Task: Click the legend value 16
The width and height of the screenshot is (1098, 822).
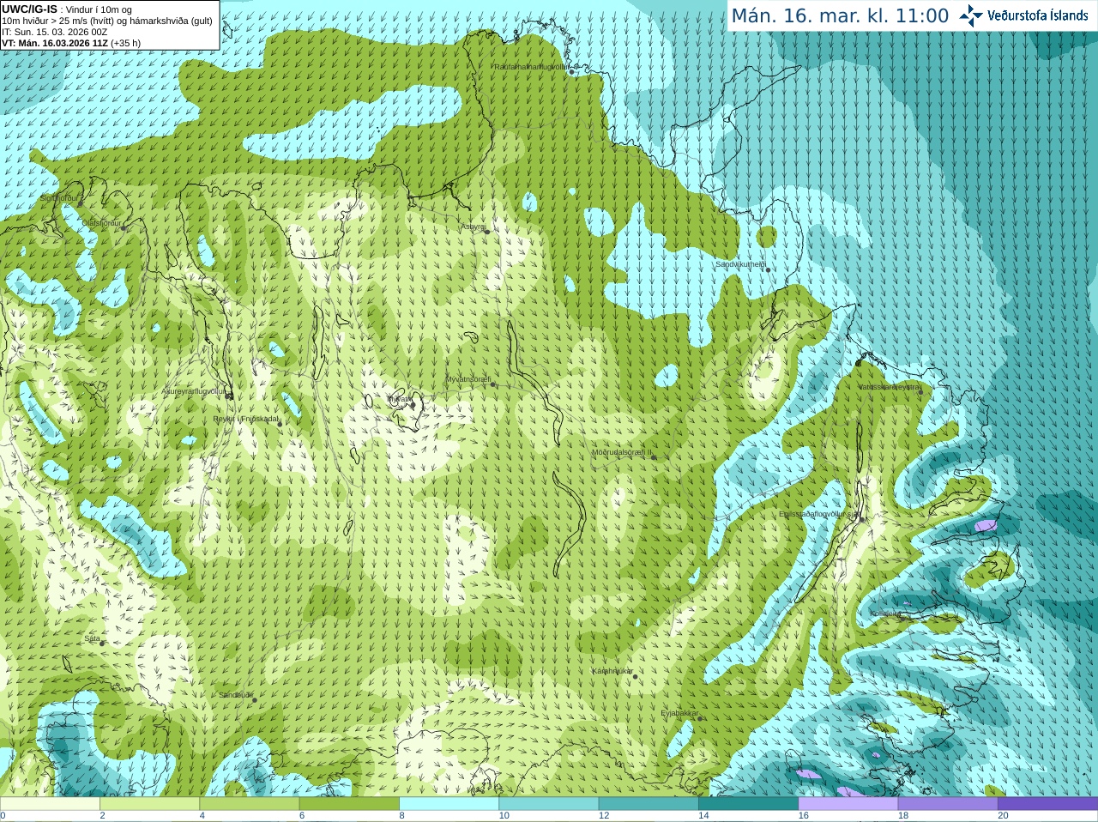Action: 804,816
